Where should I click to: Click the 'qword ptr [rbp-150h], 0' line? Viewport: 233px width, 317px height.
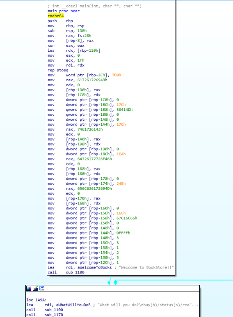tap(83, 223)
